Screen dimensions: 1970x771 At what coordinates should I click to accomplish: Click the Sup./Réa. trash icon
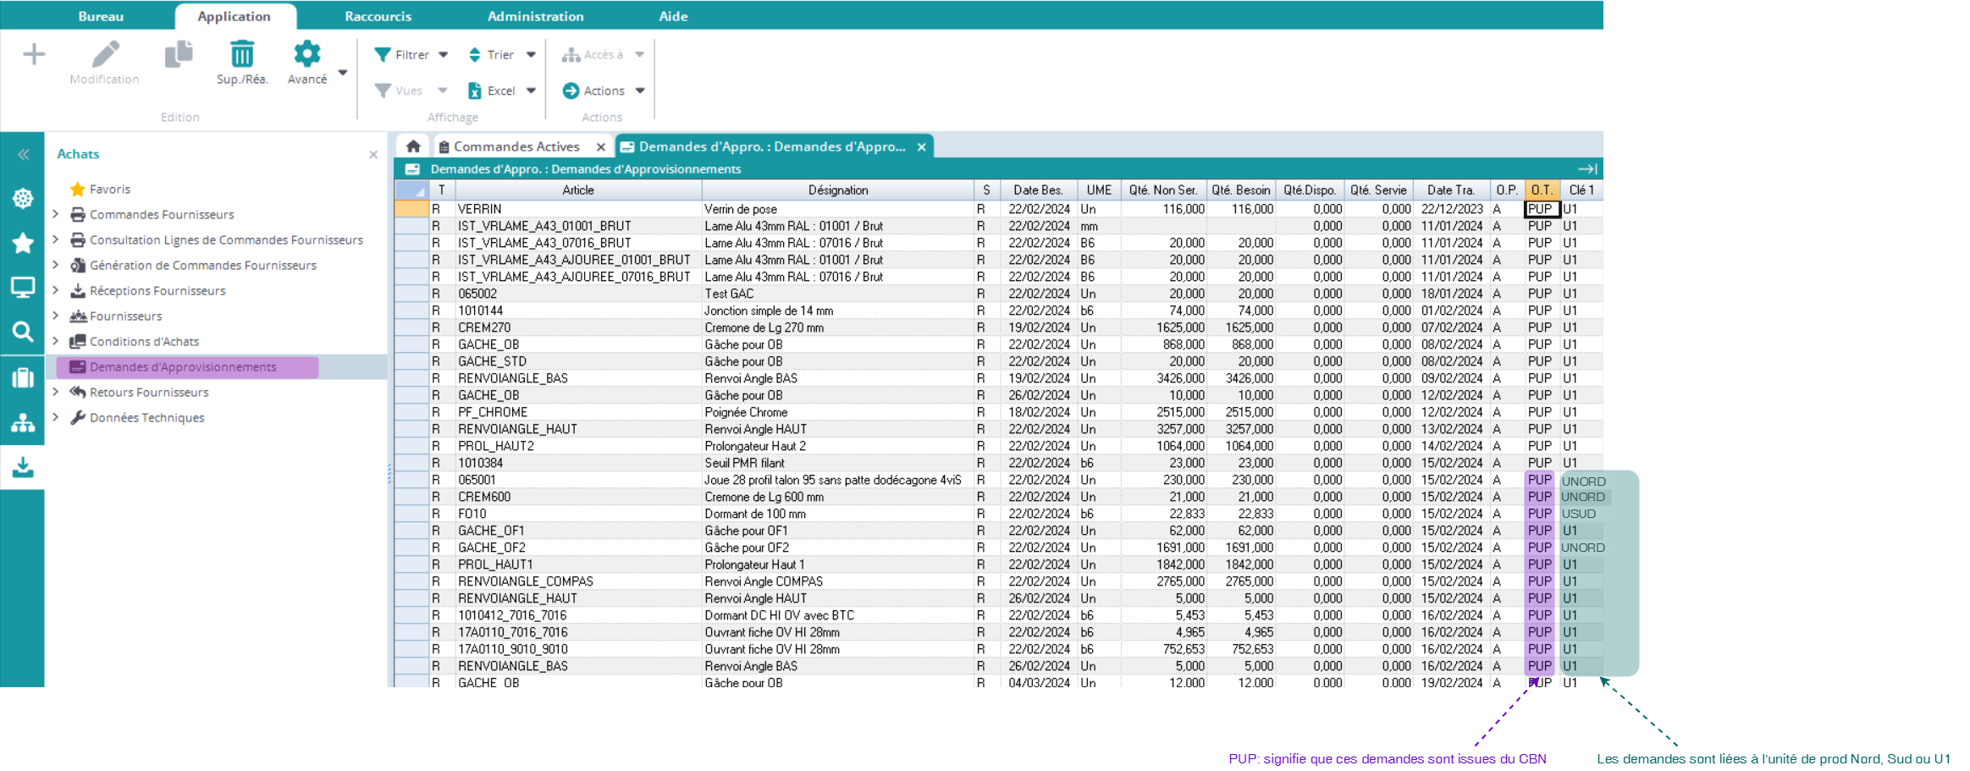pos(242,55)
